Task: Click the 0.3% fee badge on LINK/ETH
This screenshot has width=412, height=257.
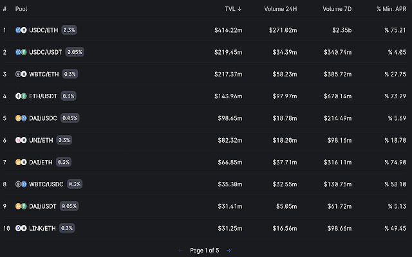Action: [x=66, y=228]
